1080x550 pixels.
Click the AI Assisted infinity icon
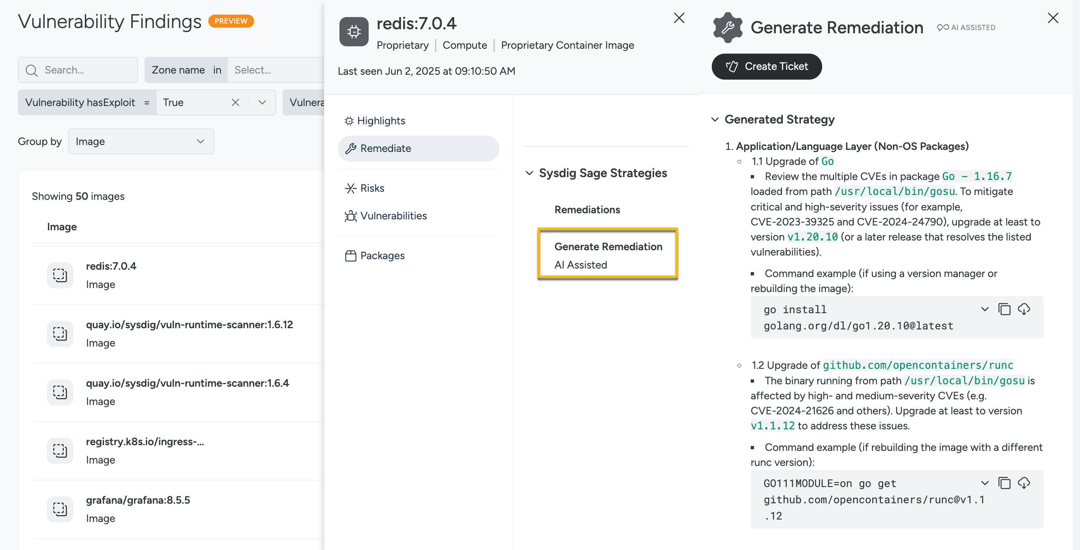pyautogui.click(x=943, y=28)
